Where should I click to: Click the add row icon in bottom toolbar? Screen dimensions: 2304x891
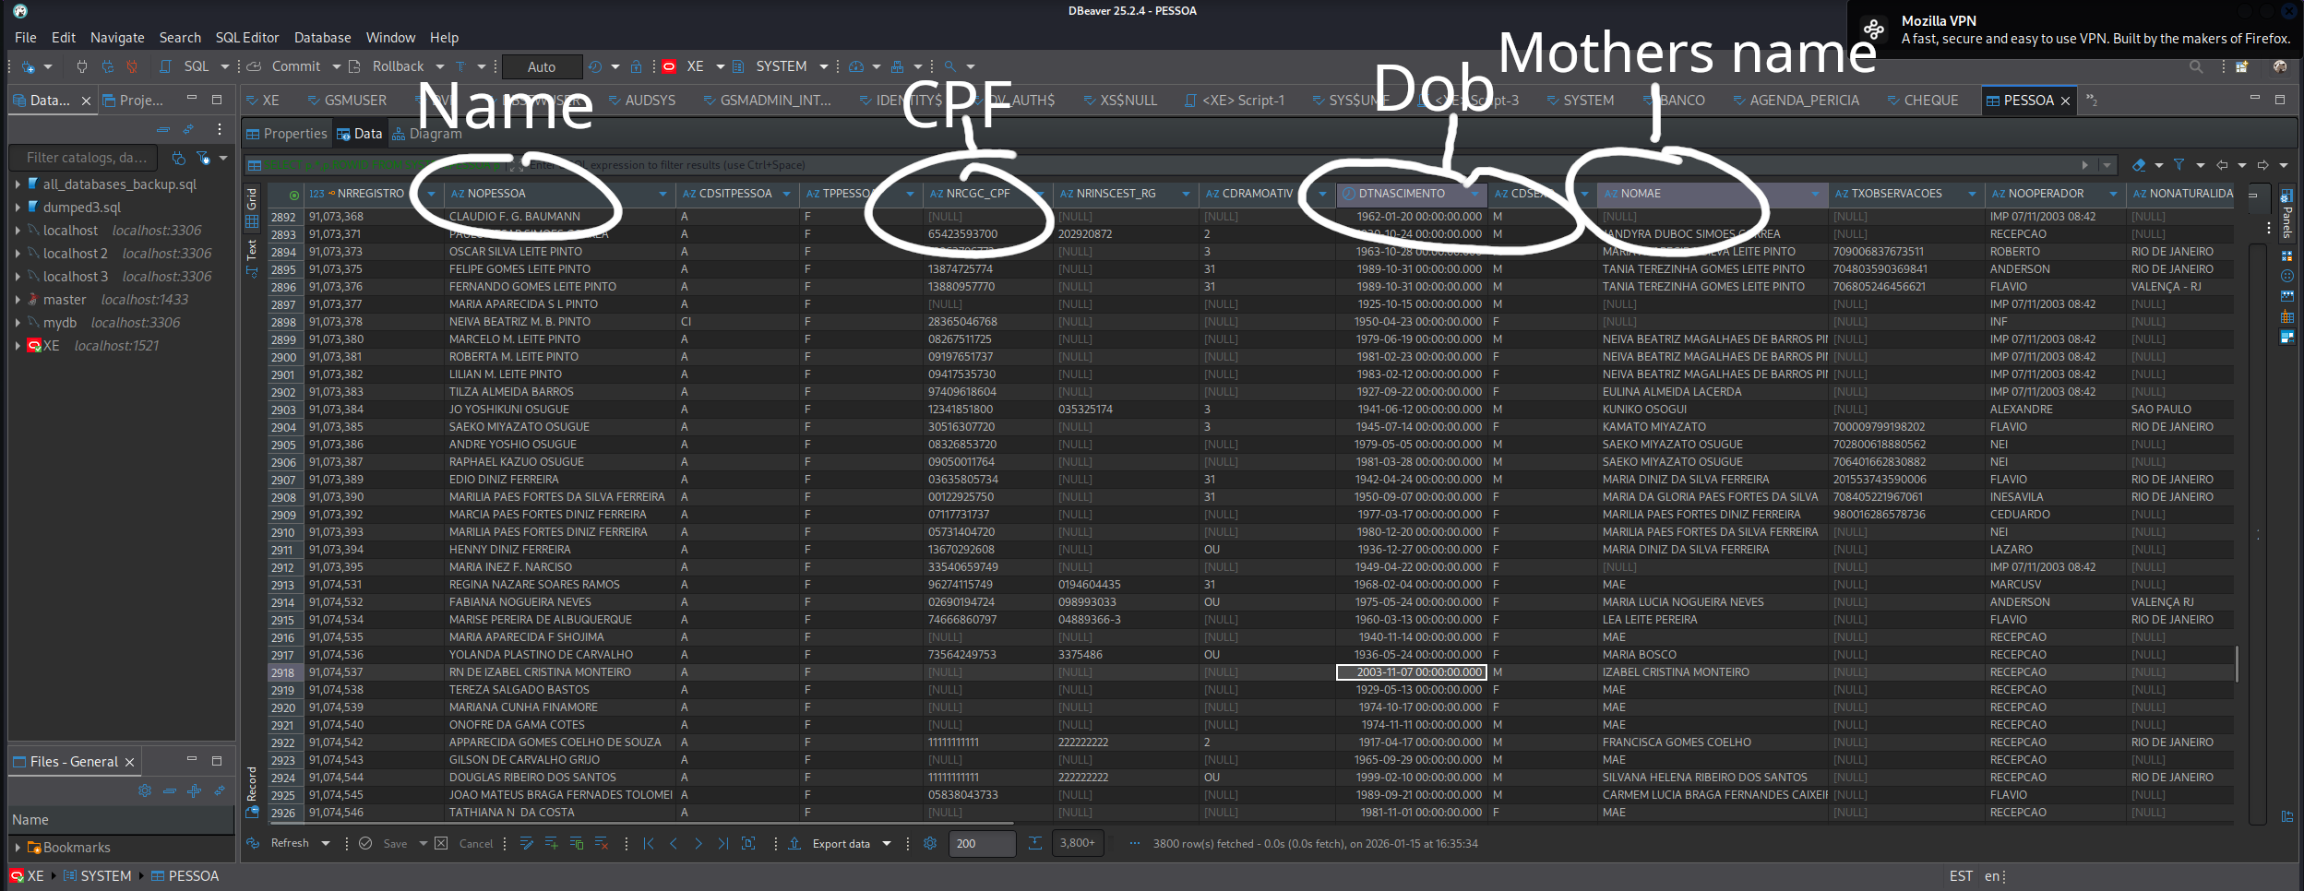552,843
